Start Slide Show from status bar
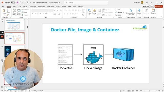164x92 pixels. (141, 91)
